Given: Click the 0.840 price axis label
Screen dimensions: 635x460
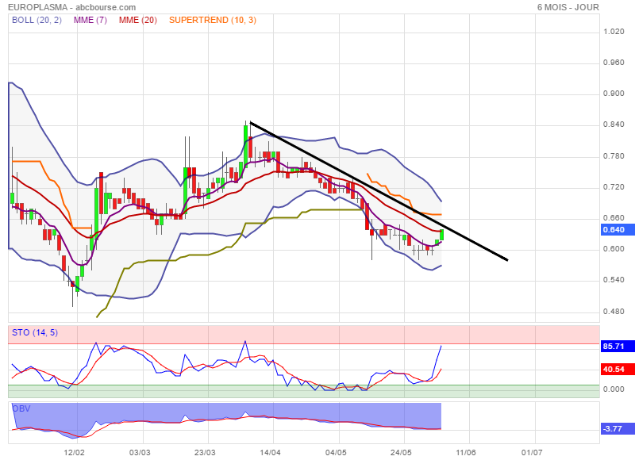Looking at the screenshot, I should point(614,125).
